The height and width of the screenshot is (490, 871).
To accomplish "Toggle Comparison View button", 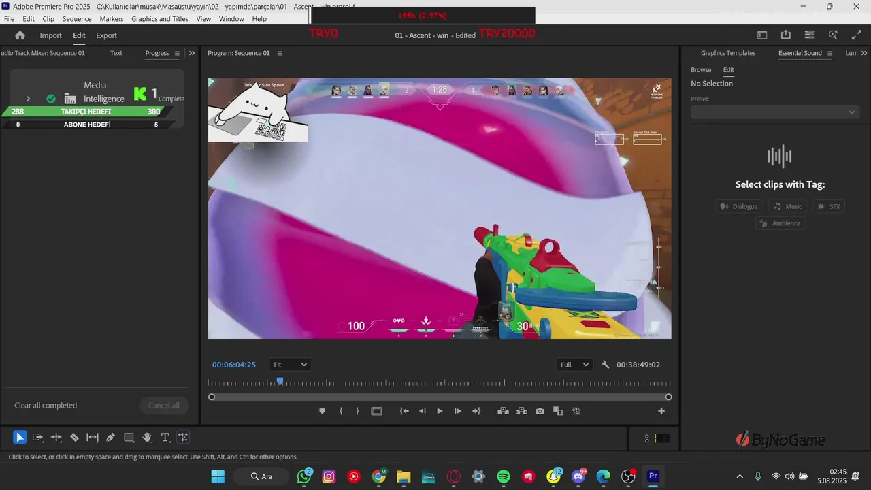I will (x=558, y=411).
